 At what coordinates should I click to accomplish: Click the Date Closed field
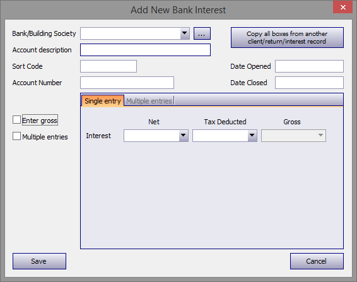309,83
